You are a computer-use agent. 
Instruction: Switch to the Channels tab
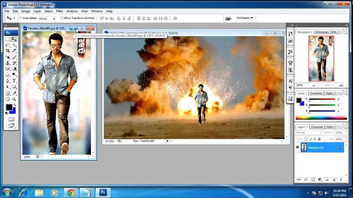pyautogui.click(x=317, y=127)
